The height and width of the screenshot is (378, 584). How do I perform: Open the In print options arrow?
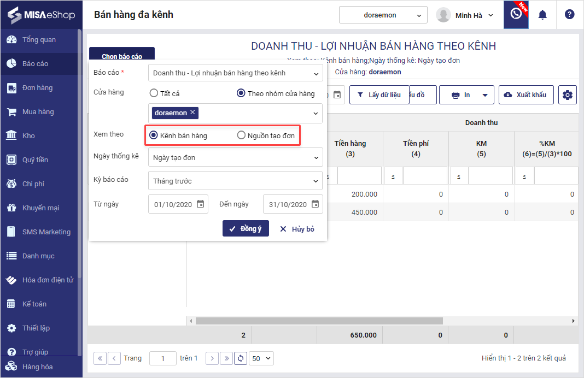[485, 95]
